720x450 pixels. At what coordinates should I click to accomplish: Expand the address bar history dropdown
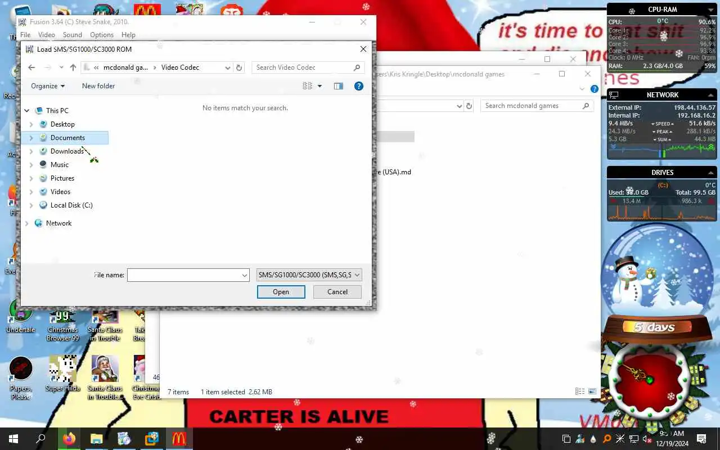coord(227,67)
